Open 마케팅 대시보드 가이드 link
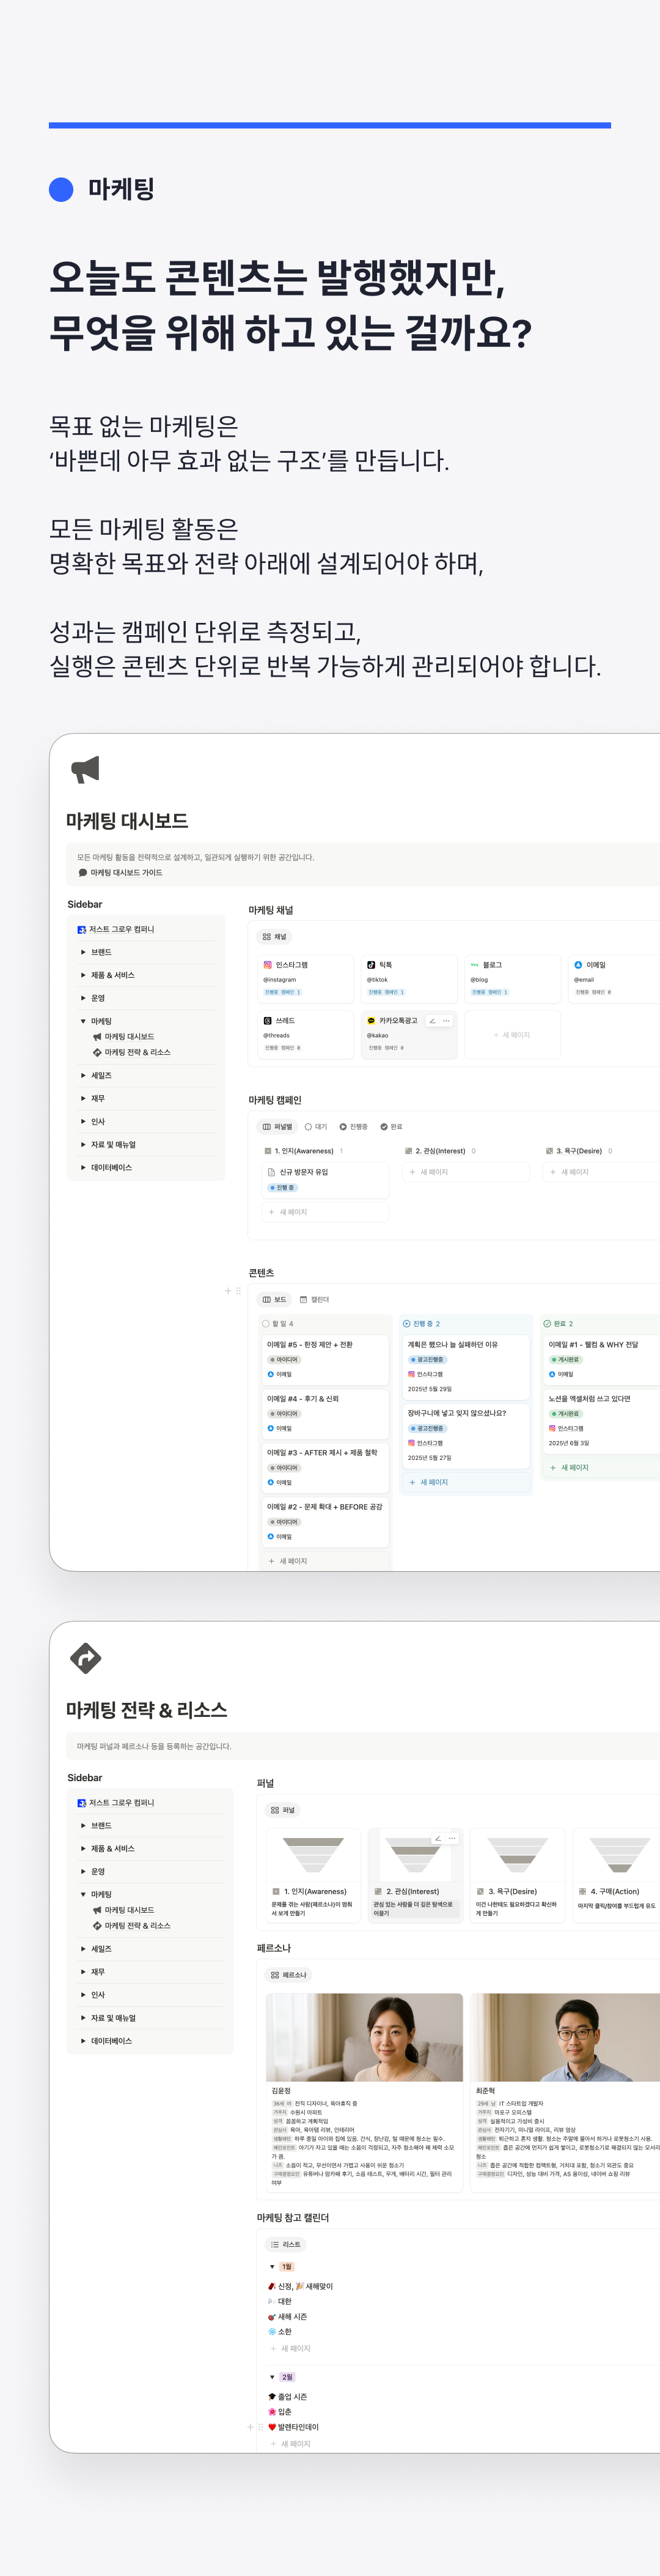The width and height of the screenshot is (660, 2576). [x=126, y=873]
